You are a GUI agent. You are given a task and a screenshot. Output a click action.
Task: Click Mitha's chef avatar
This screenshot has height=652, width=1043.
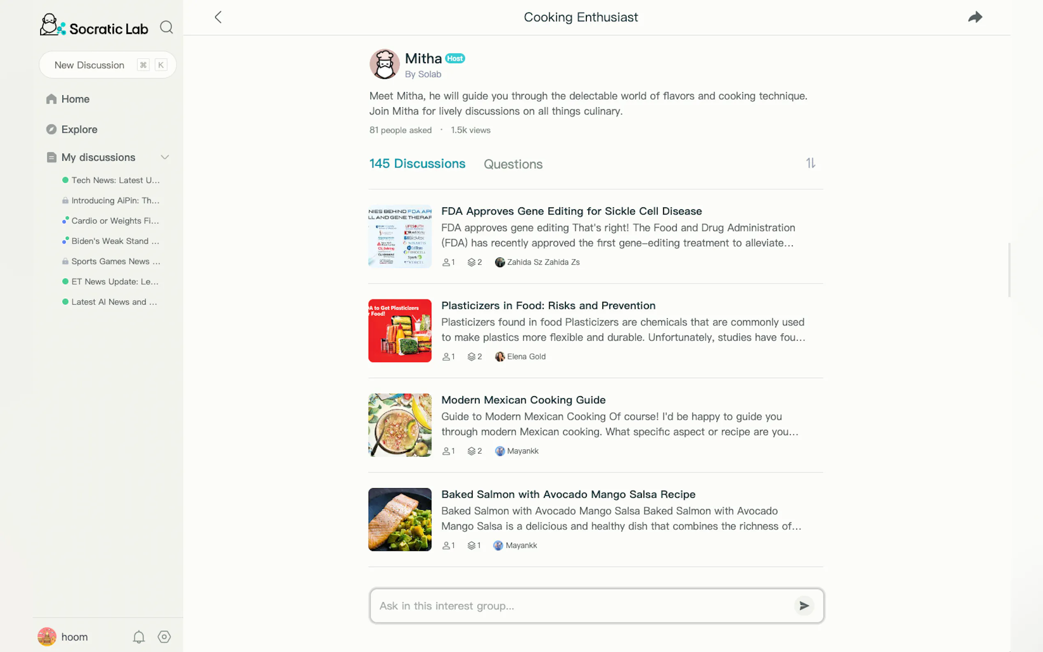tap(385, 64)
